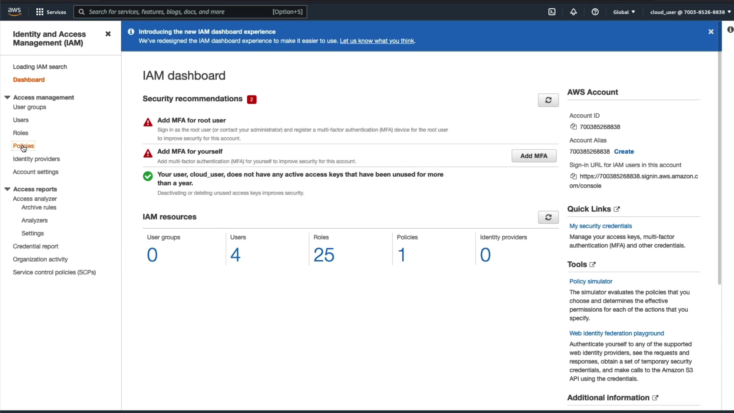This screenshot has height=413, width=734.
Task: Open Credential report in the sidebar
Action: [36, 246]
